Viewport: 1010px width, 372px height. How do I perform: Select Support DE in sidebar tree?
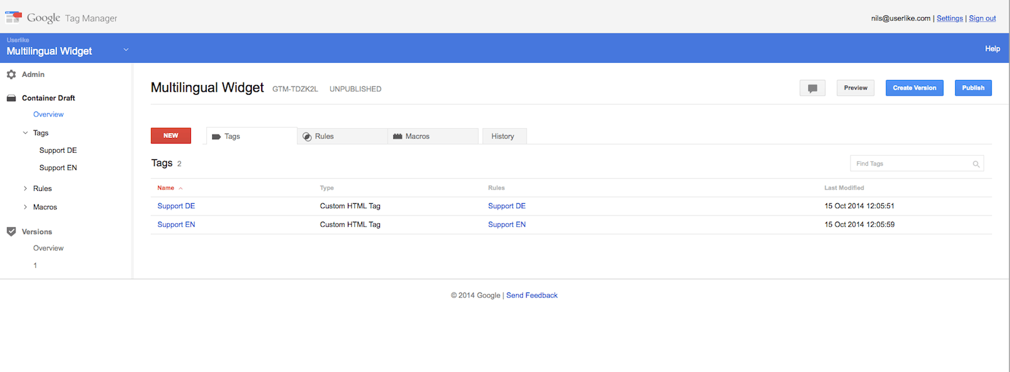(x=58, y=150)
